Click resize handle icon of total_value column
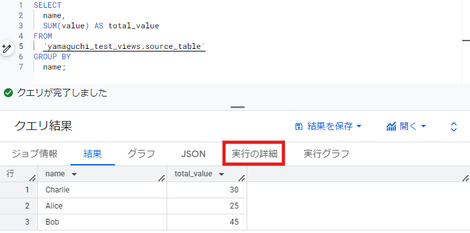Viewport: 470px width, 233px height. coord(241,178)
